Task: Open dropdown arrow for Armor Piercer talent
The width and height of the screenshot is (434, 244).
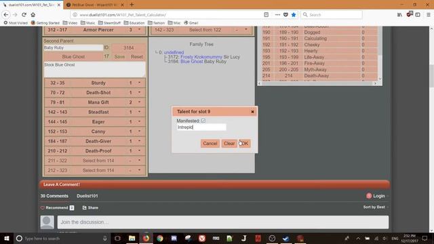Action: 139,29
